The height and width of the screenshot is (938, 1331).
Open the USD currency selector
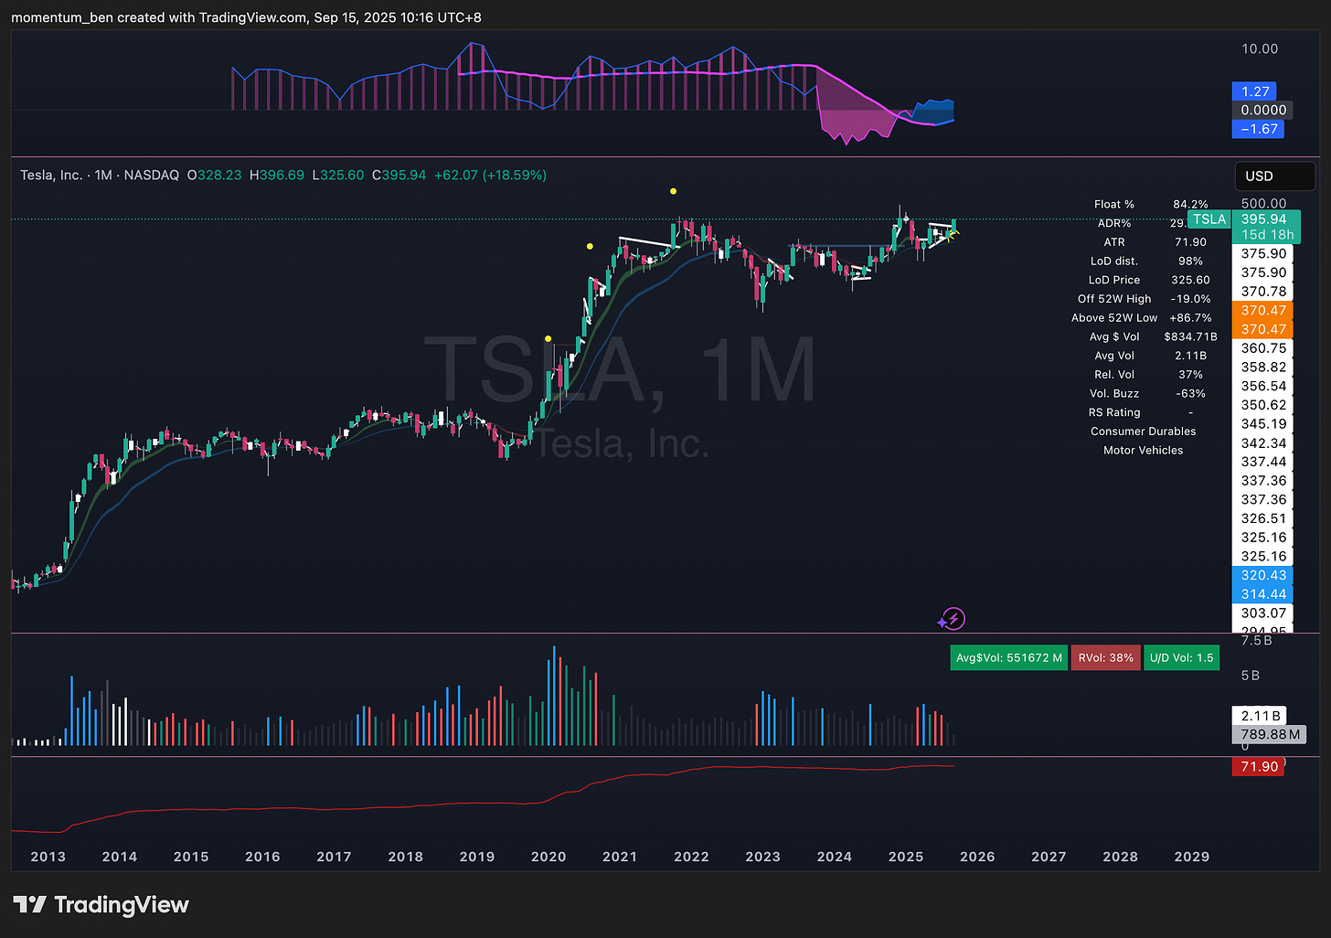1274,176
